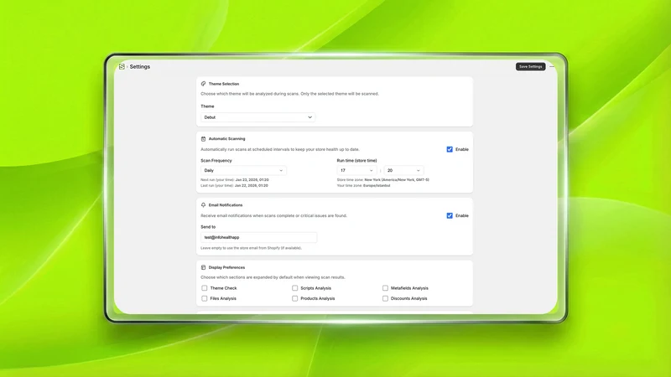Click the Run time (store time) label
Screen dimensions: 671x377
pos(357,161)
